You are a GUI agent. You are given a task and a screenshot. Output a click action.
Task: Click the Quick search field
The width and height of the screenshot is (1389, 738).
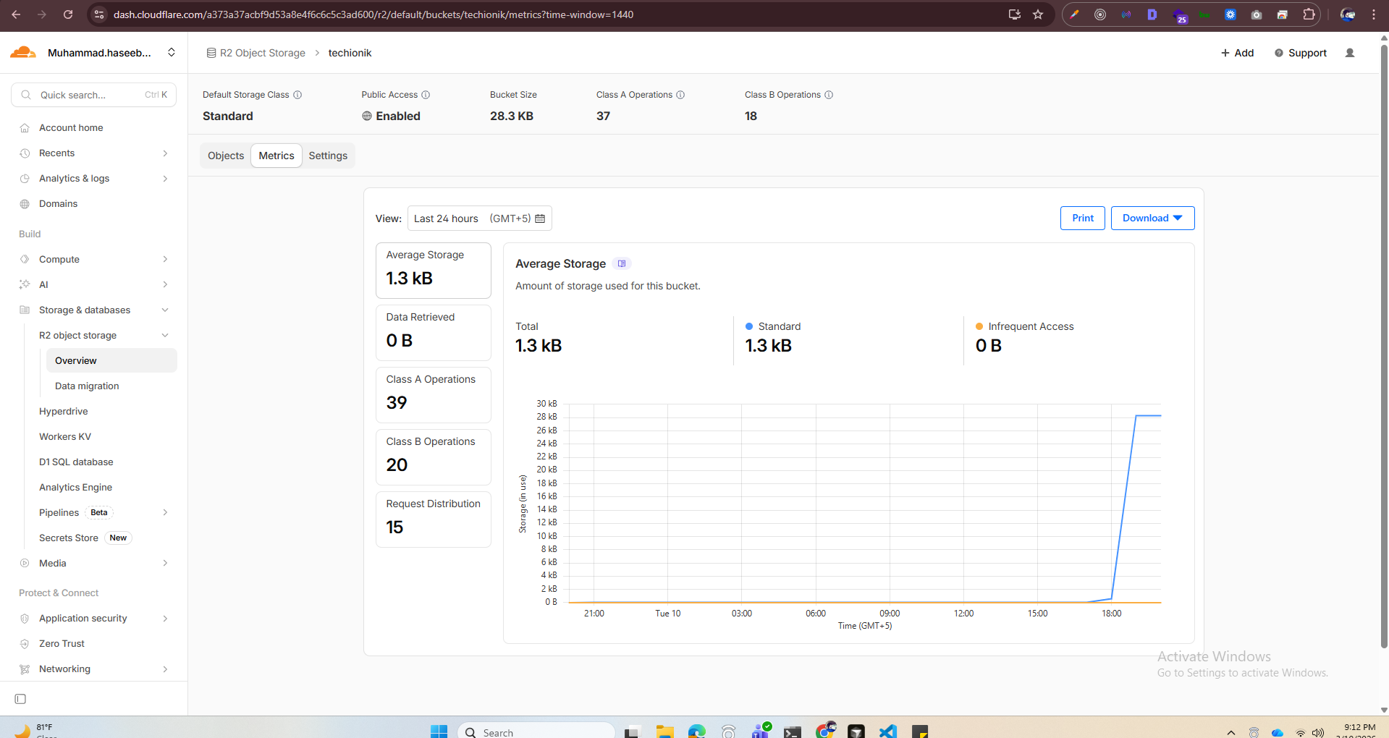94,95
